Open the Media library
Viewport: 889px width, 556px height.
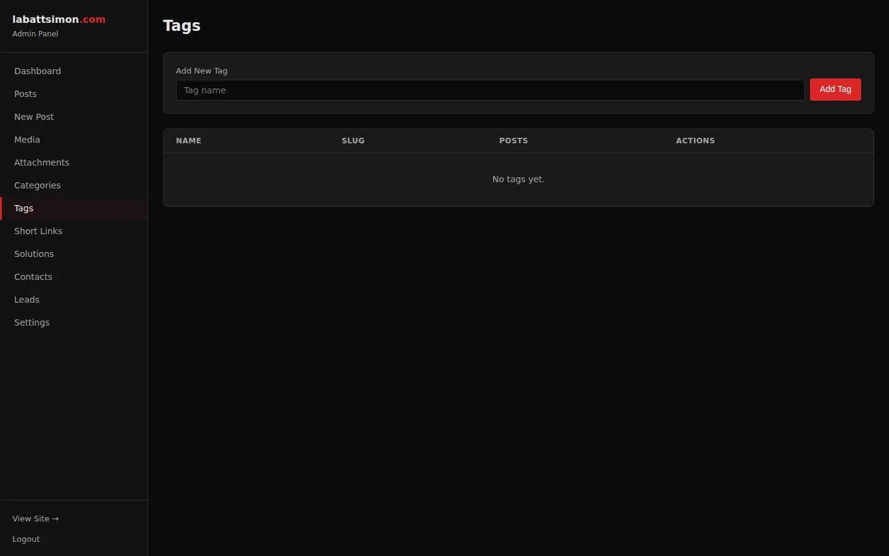27,140
